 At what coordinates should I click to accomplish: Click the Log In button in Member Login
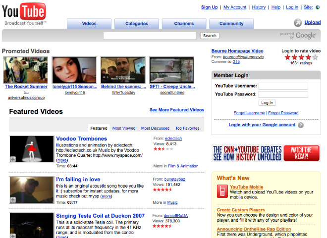click(267, 103)
